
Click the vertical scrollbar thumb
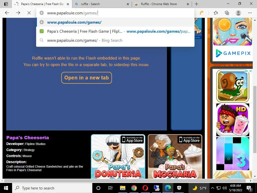(255, 119)
